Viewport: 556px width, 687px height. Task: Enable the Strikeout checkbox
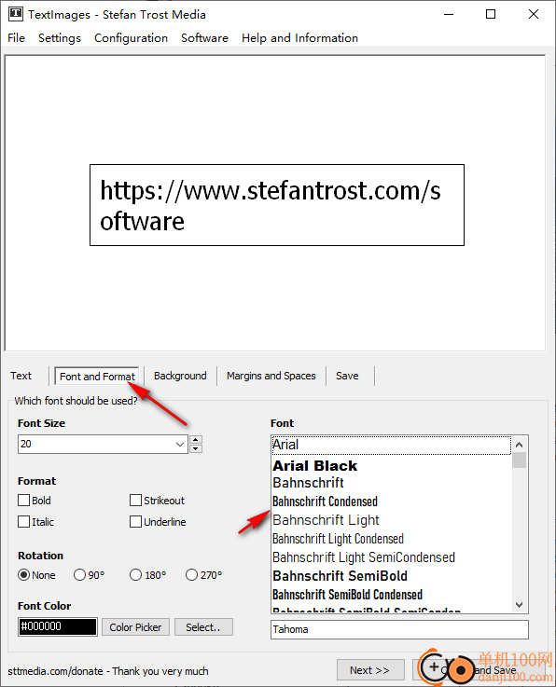click(136, 501)
